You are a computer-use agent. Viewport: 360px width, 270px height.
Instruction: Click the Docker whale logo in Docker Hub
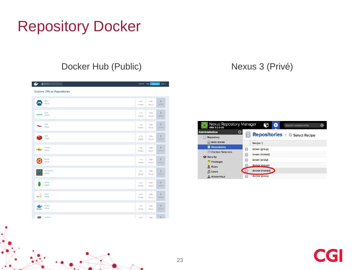click(x=36, y=84)
